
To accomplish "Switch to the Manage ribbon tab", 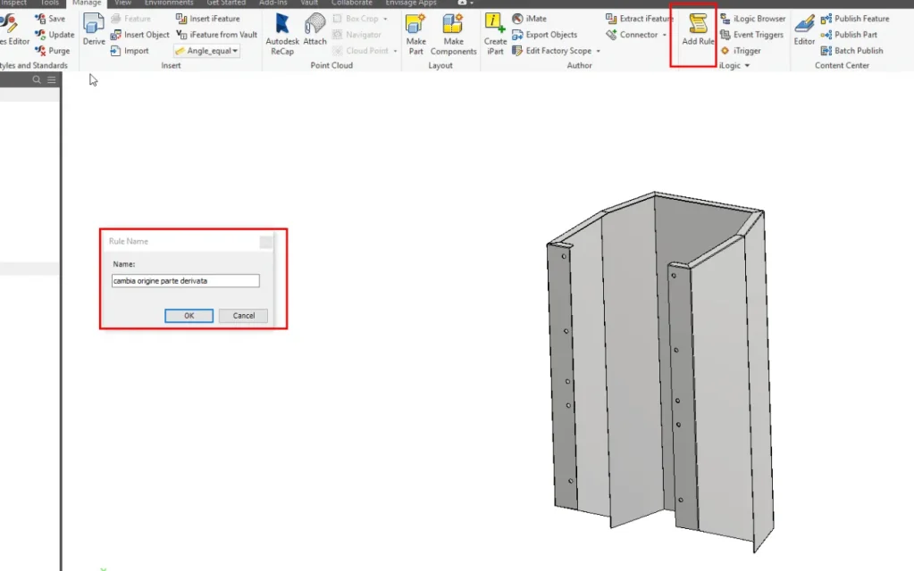I will (87, 3).
